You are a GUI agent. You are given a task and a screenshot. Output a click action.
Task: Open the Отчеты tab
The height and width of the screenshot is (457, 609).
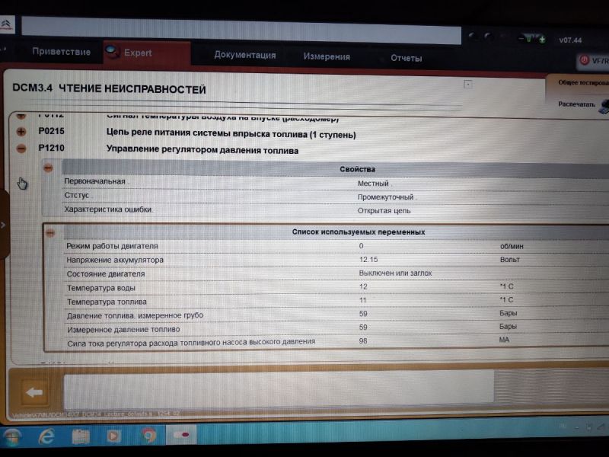coord(406,58)
